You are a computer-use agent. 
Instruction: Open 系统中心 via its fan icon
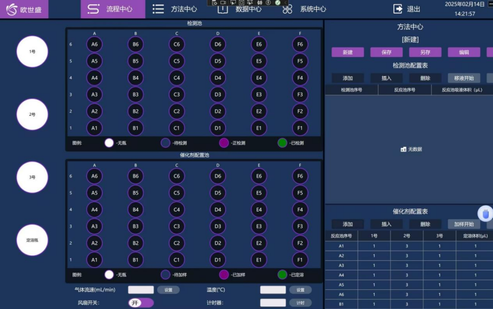point(288,9)
